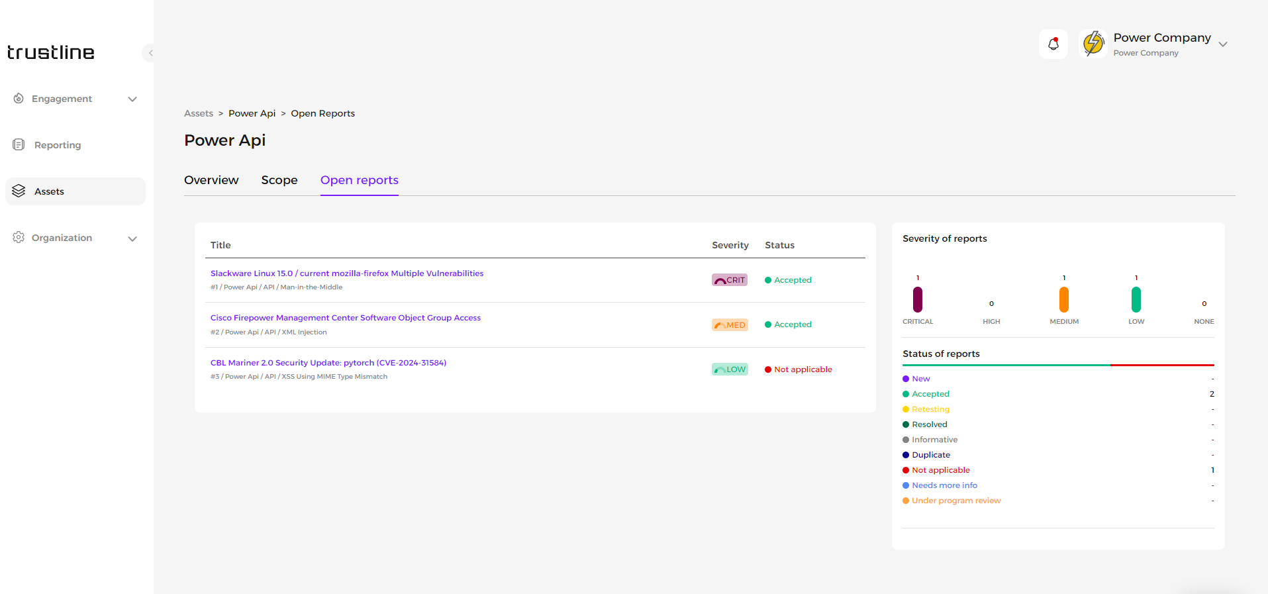1268x594 pixels.
Task: Click the Reporting document icon in sidebar
Action: [x=19, y=145]
